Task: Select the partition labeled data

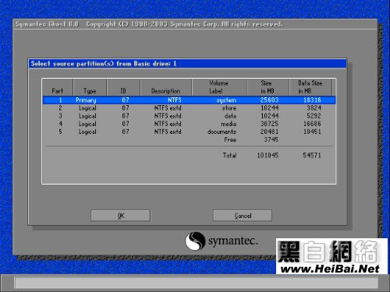Action: (x=190, y=116)
